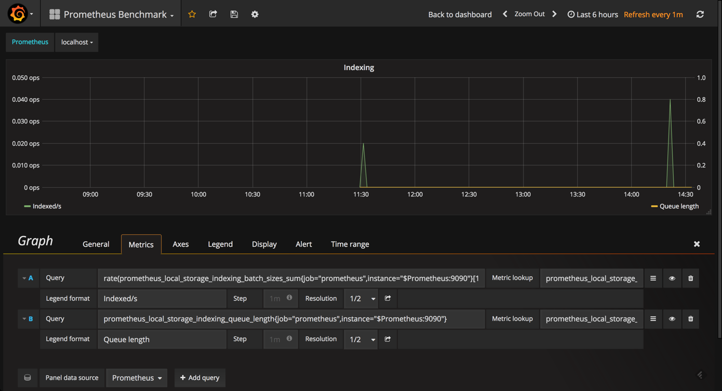Change query B resolution 1/2 dropdown

(x=361, y=339)
